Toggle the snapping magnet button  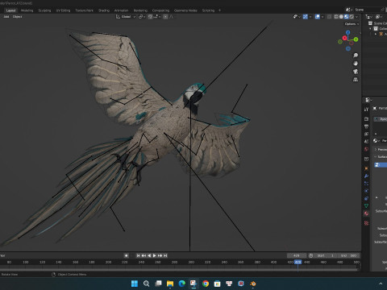[x=150, y=17]
